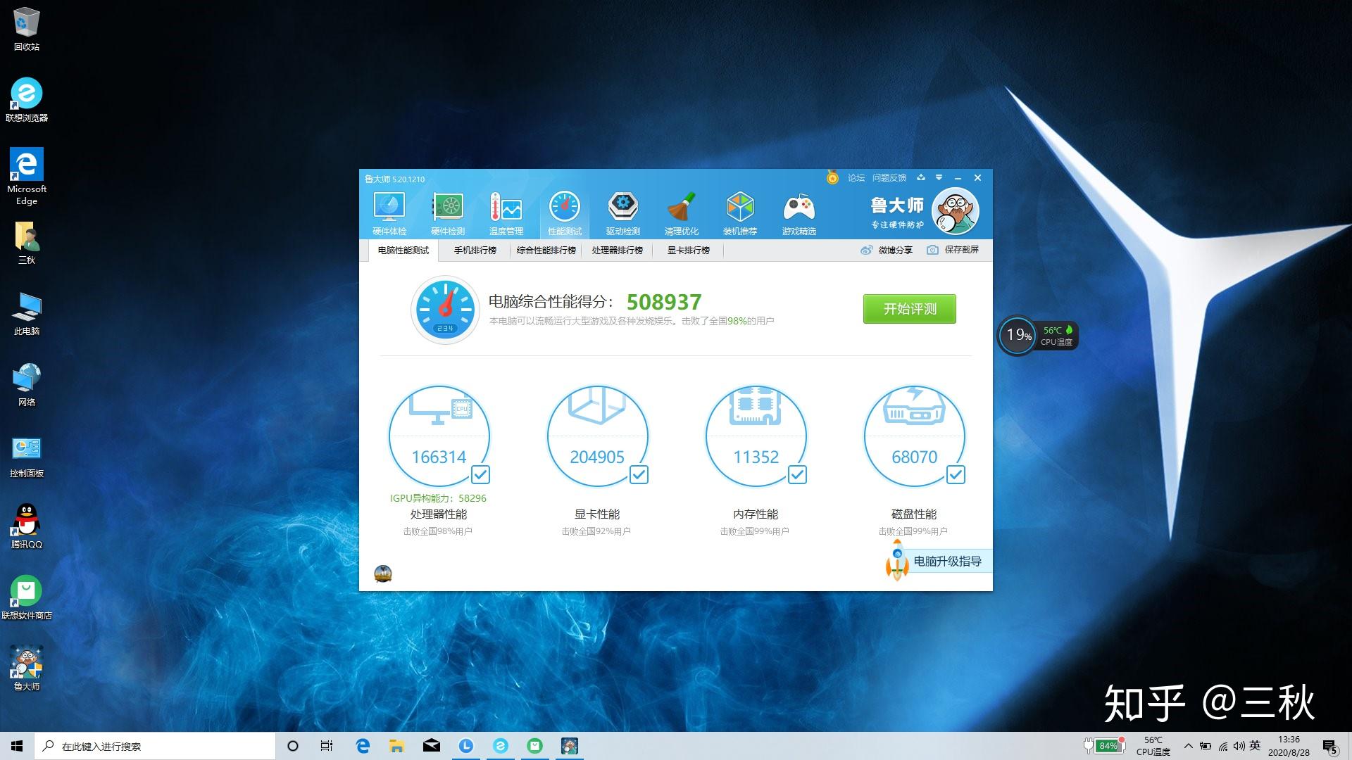
Task: Open 清理优化 cleanup optimization broom
Action: 682,213
